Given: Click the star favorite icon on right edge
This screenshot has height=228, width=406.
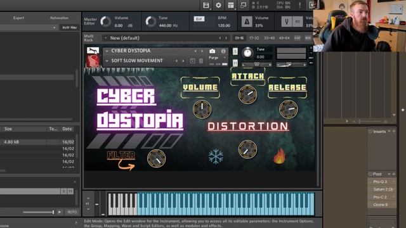Looking at the screenshot, I should (x=403, y=110).
